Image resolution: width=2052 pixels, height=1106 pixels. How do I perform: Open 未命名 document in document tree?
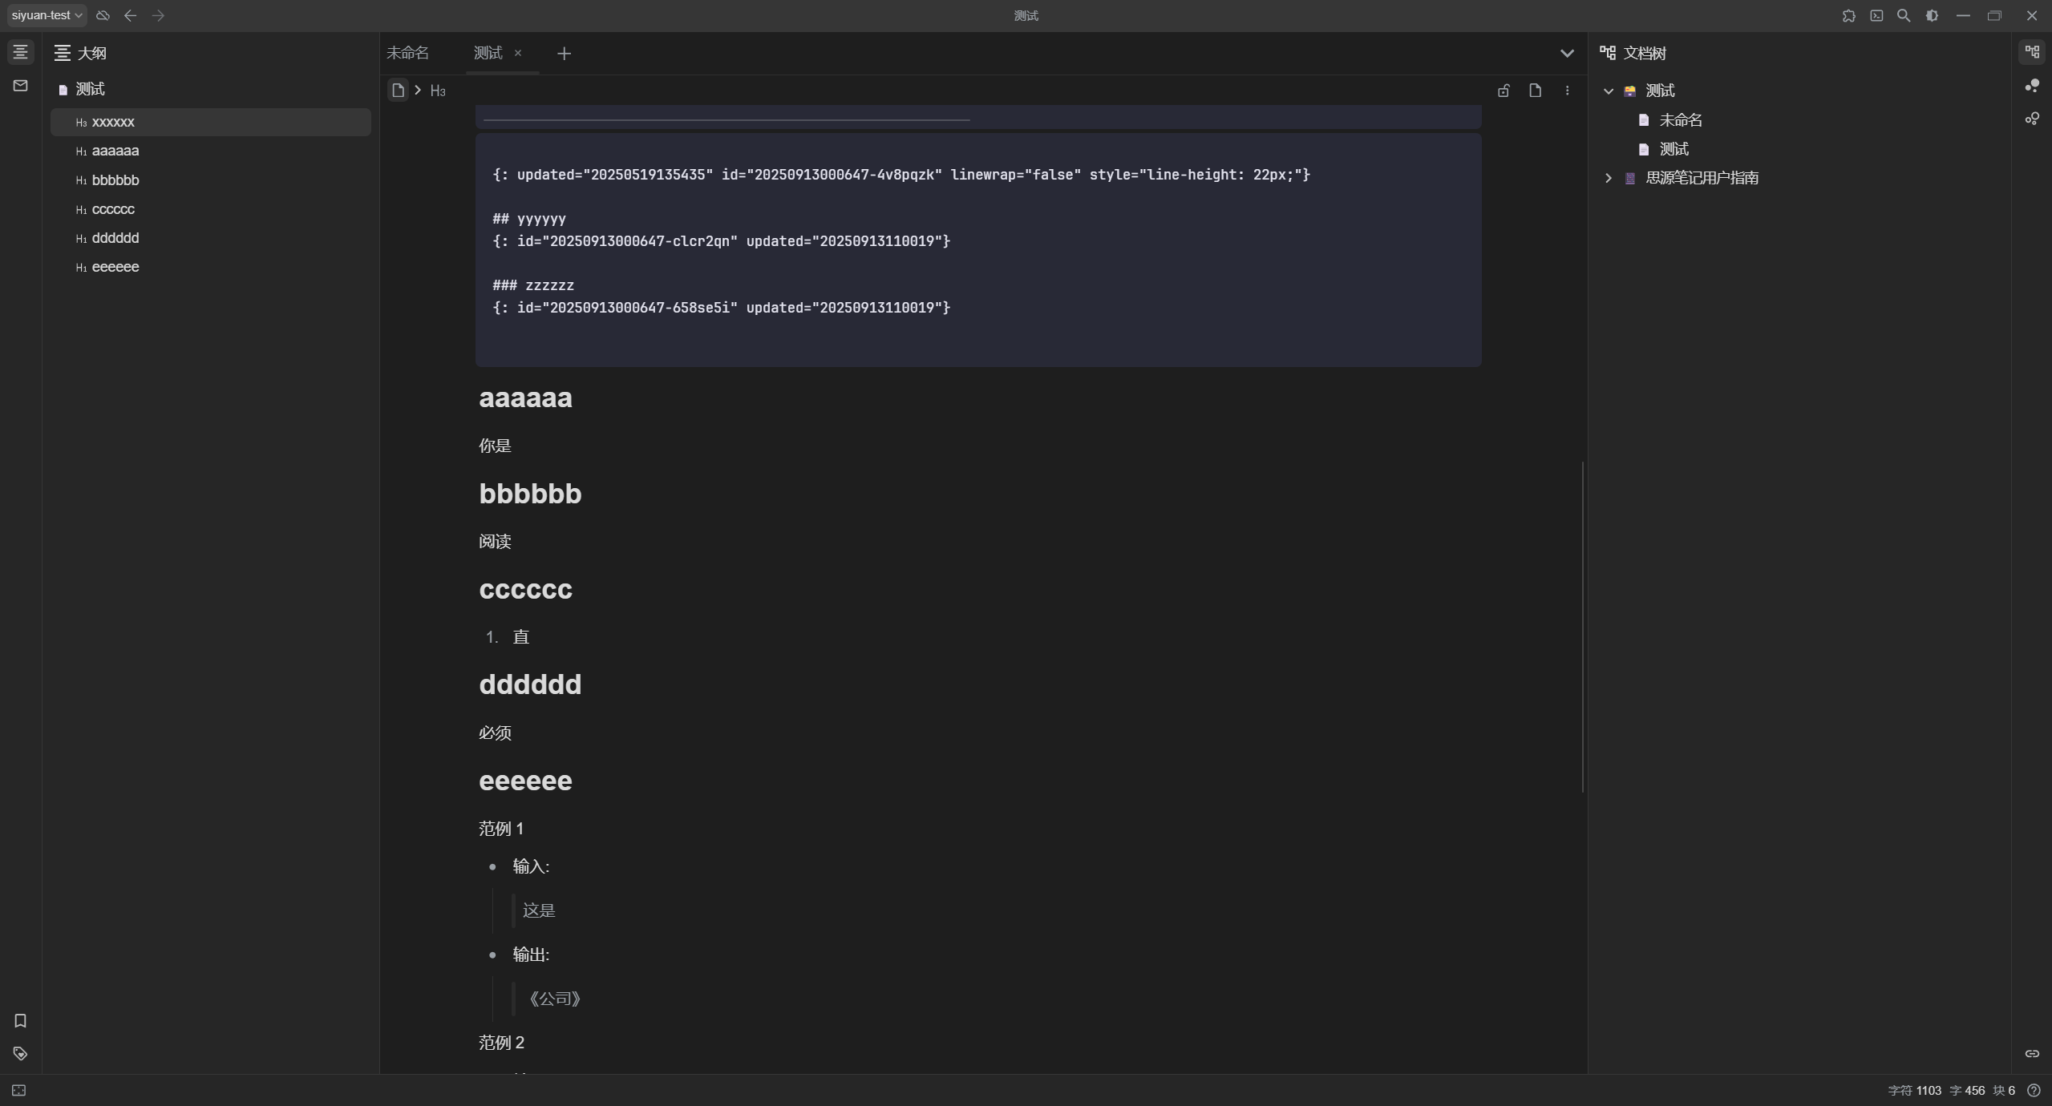[1680, 120]
